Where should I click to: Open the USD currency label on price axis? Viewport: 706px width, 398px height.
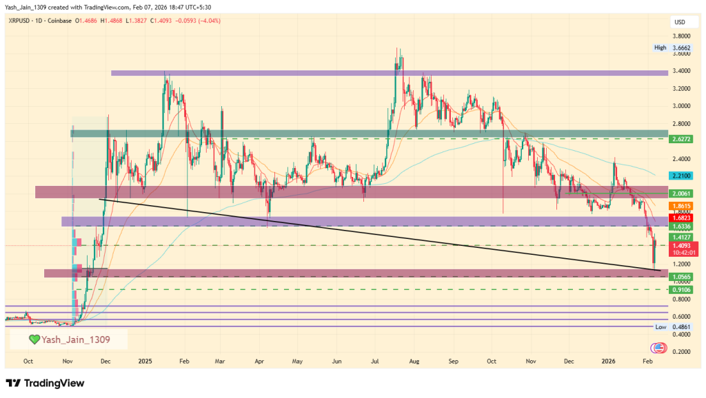coord(678,23)
